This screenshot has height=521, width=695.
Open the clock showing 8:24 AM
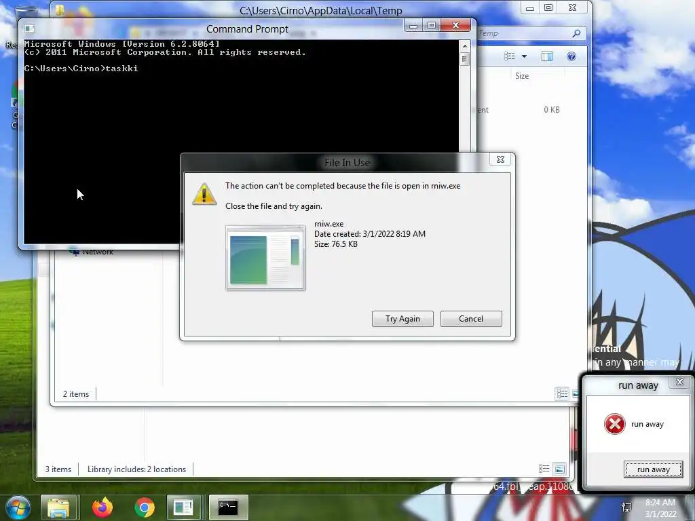tap(660, 508)
